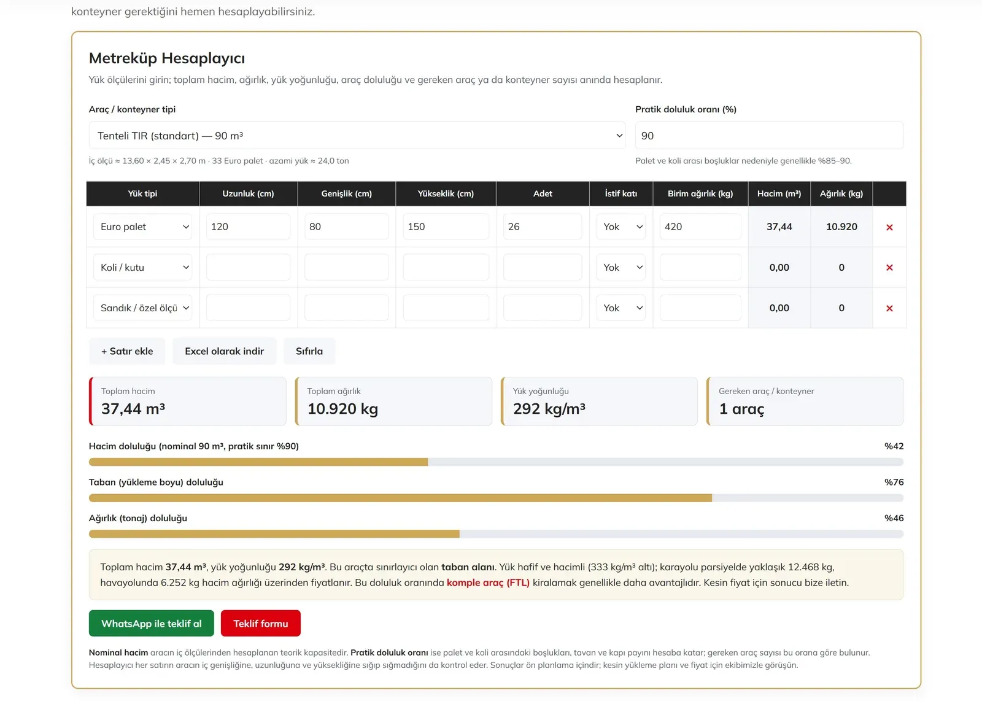This screenshot has width=982, height=709.
Task: Click Genişlik field in Koli / kutu row
Action: click(346, 267)
